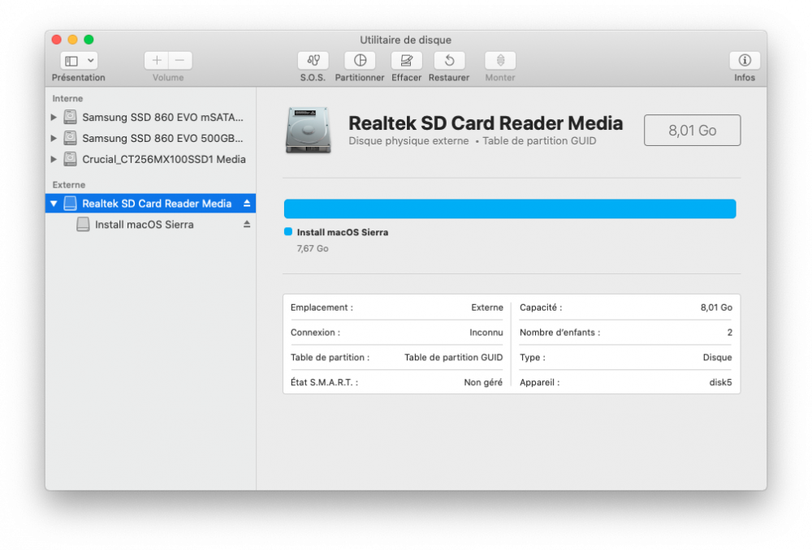Click the Samsung 500GB disk icon
812x550 pixels.
click(x=70, y=138)
